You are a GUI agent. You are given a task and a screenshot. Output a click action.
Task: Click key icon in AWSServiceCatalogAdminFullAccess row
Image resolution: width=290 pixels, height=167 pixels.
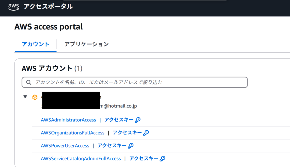point(162,159)
